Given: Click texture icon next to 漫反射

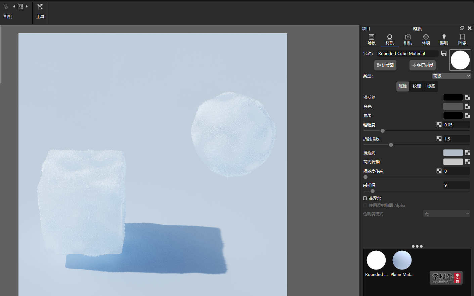Looking at the screenshot, I should tap(468, 97).
